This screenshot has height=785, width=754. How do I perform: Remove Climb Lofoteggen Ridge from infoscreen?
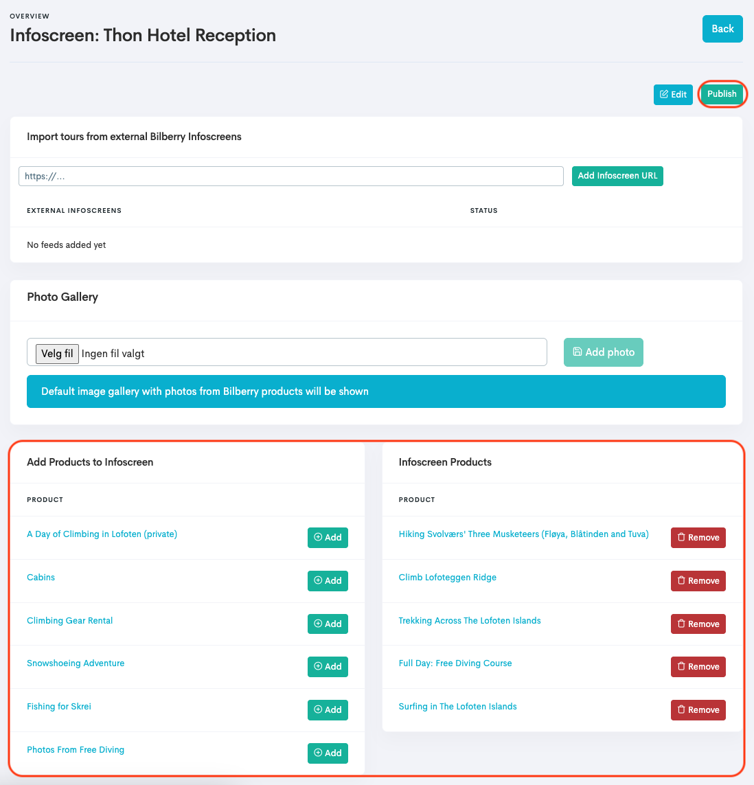[x=698, y=581]
